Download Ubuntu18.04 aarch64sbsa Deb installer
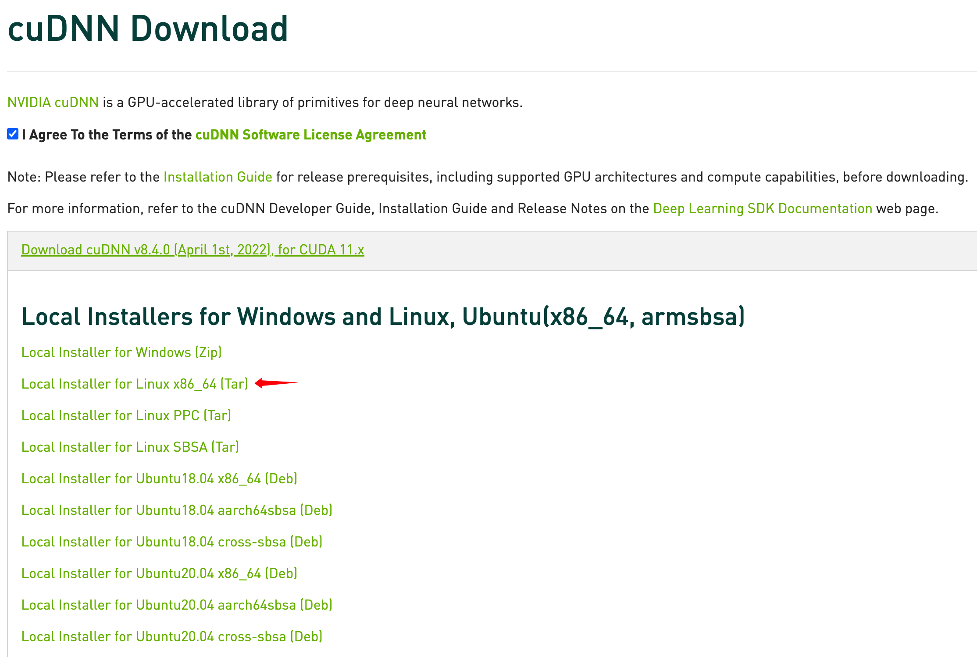The image size is (977, 657). pos(177,510)
